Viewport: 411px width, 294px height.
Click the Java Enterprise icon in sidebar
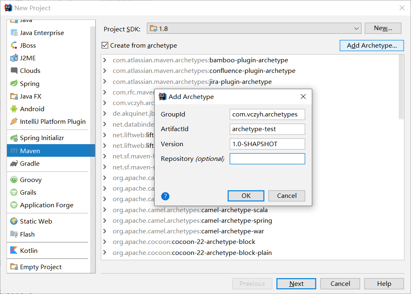point(14,33)
